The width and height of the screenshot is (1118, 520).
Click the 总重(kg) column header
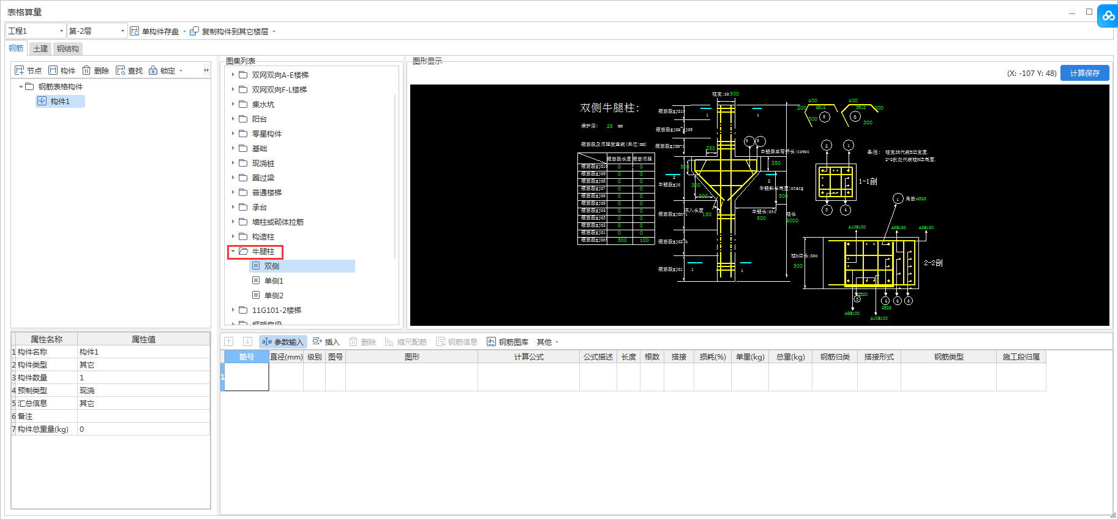790,356
